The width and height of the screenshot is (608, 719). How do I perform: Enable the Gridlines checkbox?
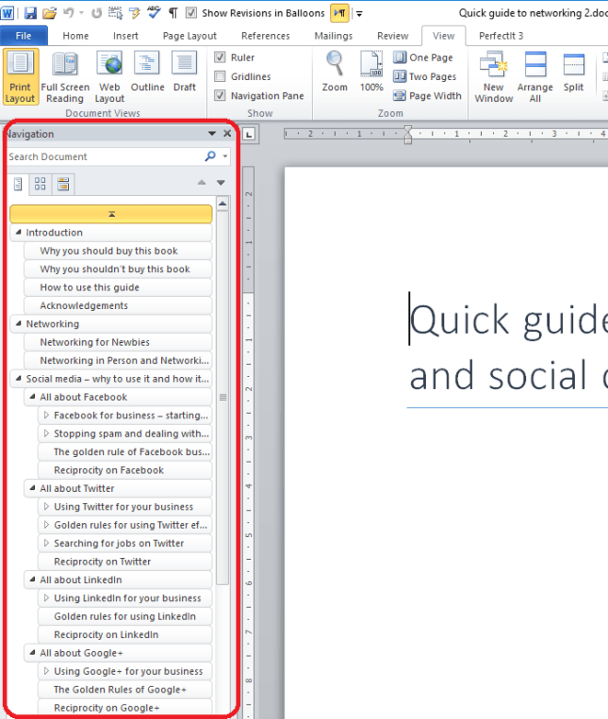pos(221,76)
